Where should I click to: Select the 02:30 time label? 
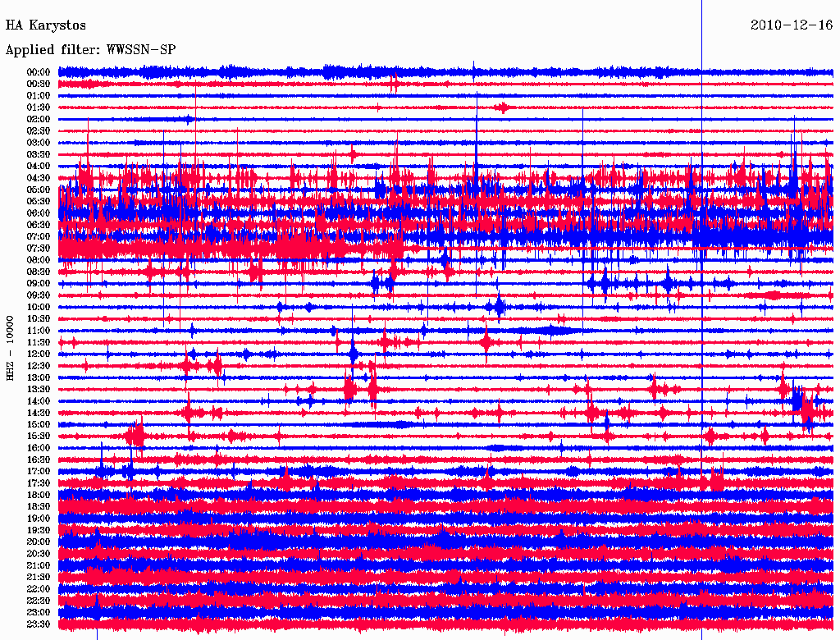pyautogui.click(x=38, y=131)
